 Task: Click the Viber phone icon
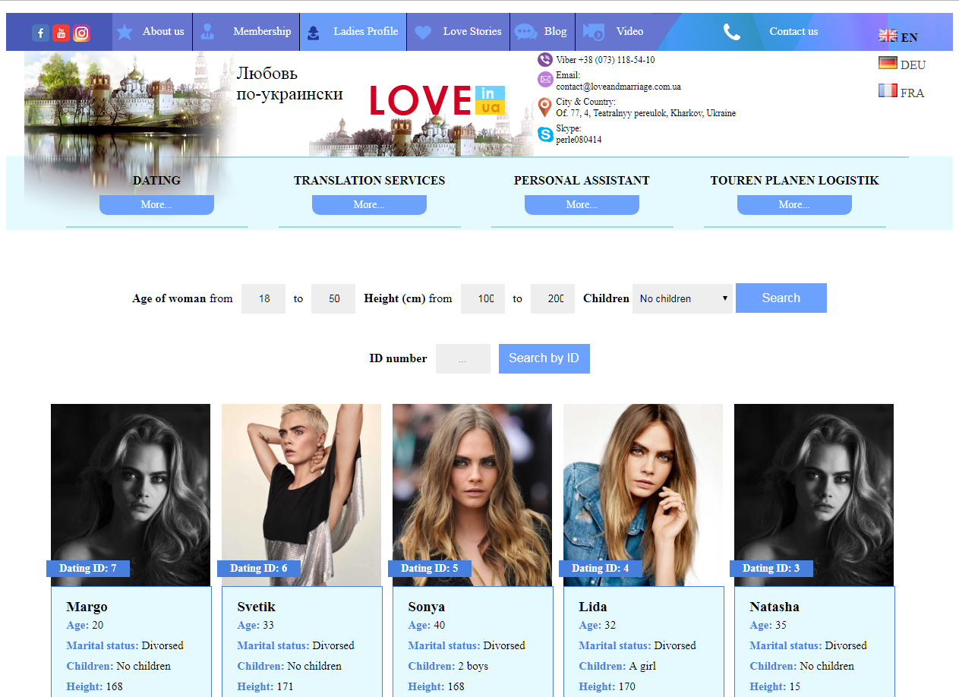coord(544,60)
